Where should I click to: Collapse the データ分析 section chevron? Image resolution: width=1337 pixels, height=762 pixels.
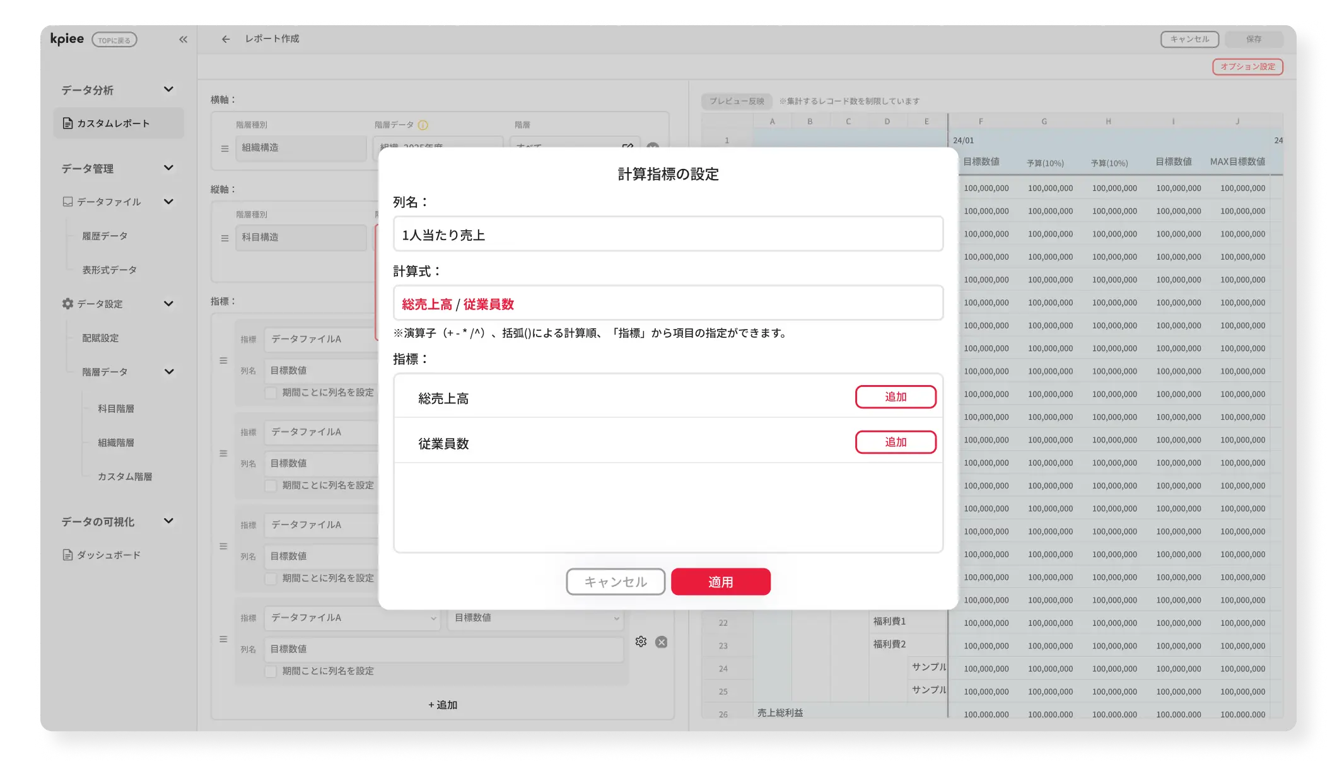pos(168,89)
